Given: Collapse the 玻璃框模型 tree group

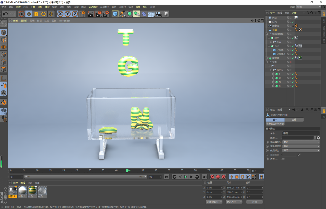Looking at the screenshot, I should coord(267,34).
